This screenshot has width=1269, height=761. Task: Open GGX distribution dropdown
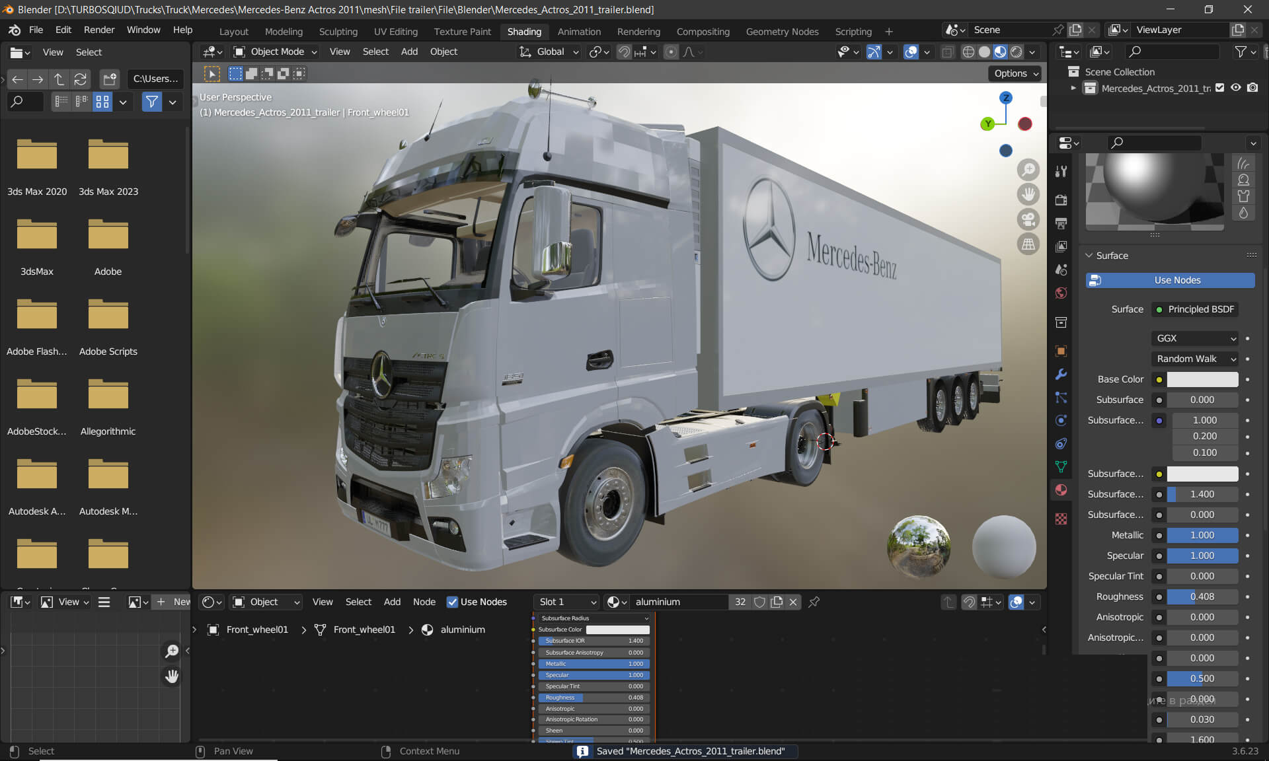coord(1195,338)
